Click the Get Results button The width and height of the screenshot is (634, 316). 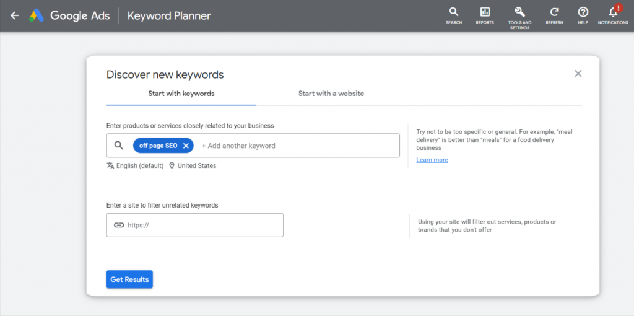(x=129, y=279)
